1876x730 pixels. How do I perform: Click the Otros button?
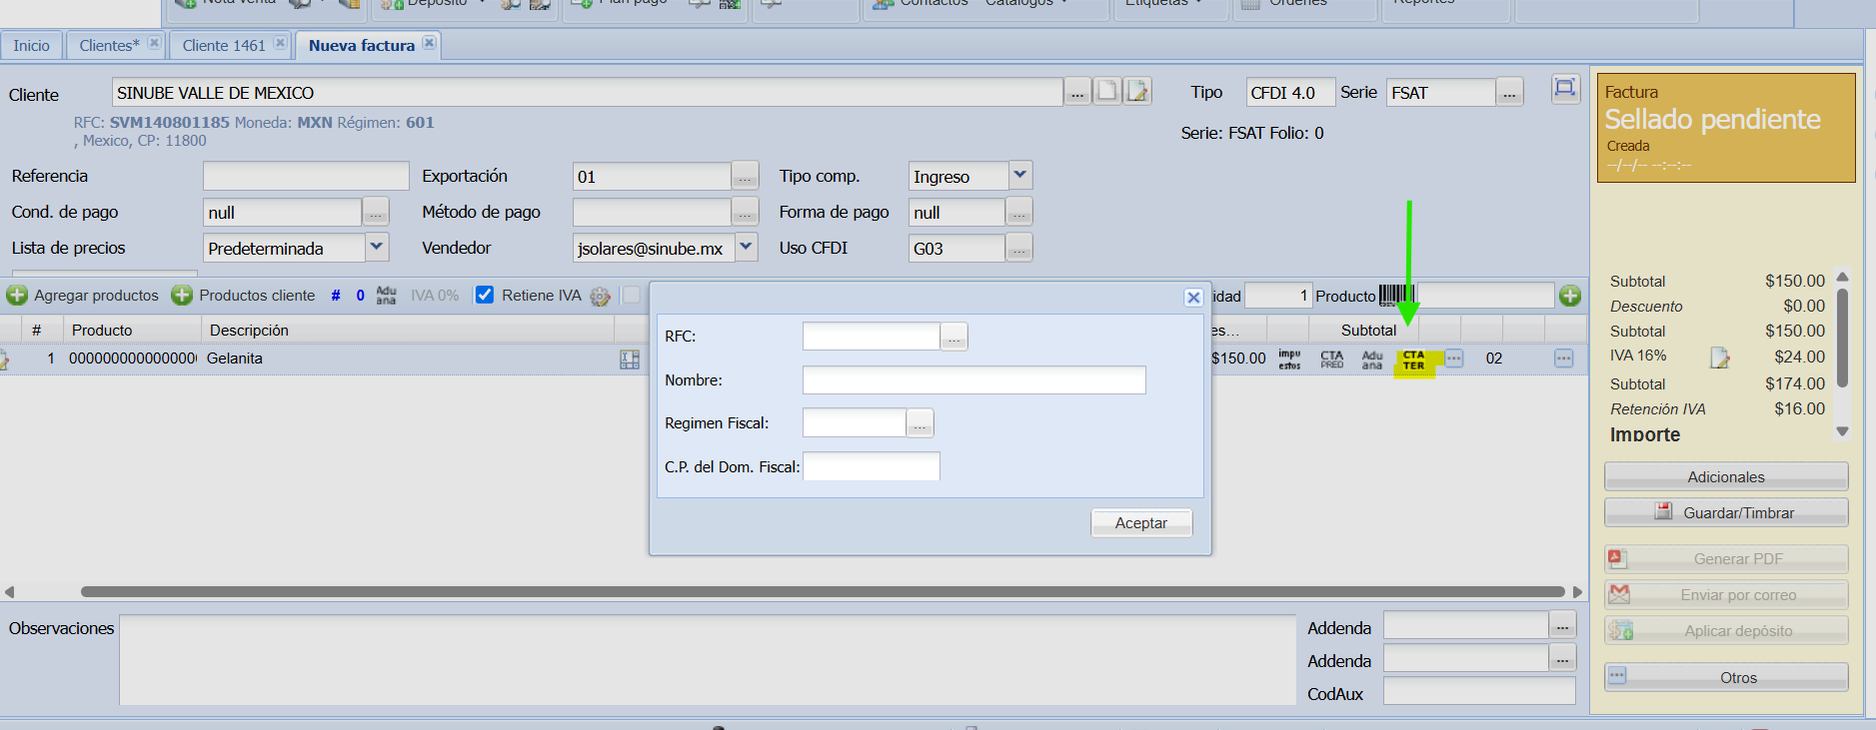click(x=1726, y=677)
